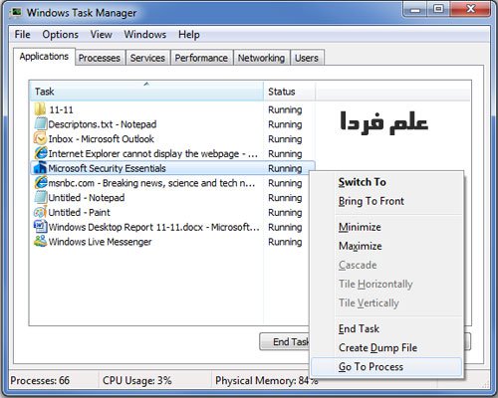Select the Untitled Paint icon
Screen dimensions: 498x398
point(40,212)
